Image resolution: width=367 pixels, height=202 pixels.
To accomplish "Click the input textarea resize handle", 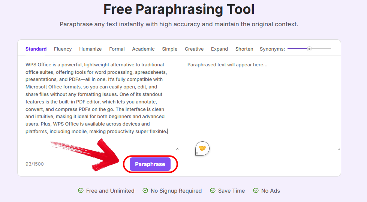I will [177, 149].
